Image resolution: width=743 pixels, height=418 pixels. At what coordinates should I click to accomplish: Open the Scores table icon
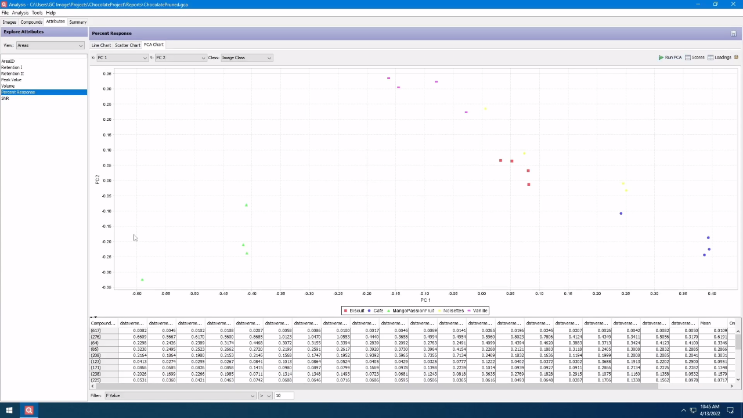(688, 57)
